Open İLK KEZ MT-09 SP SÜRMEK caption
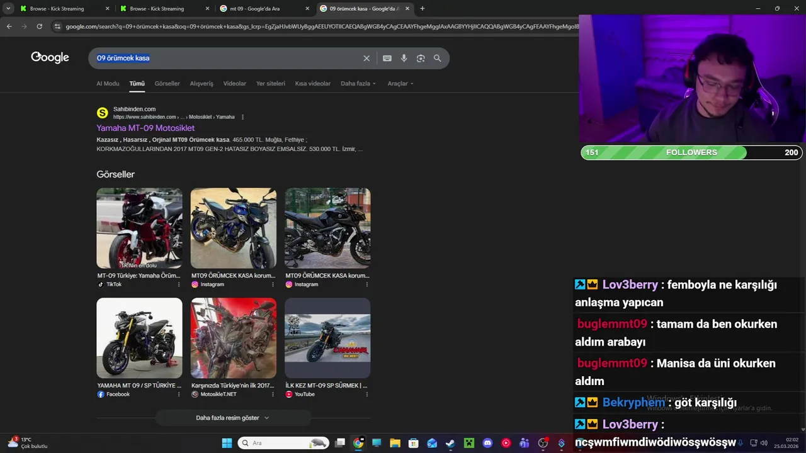The image size is (806, 453). pyautogui.click(x=326, y=386)
